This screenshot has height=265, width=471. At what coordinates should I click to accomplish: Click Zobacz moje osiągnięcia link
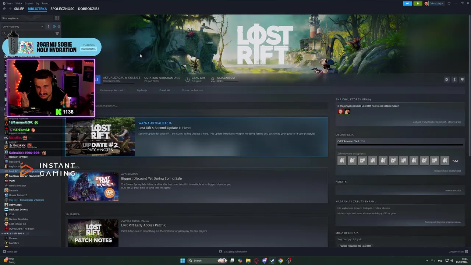[447, 171]
